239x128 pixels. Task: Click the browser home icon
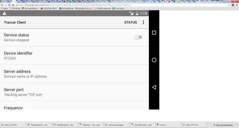click(x=13, y=5)
